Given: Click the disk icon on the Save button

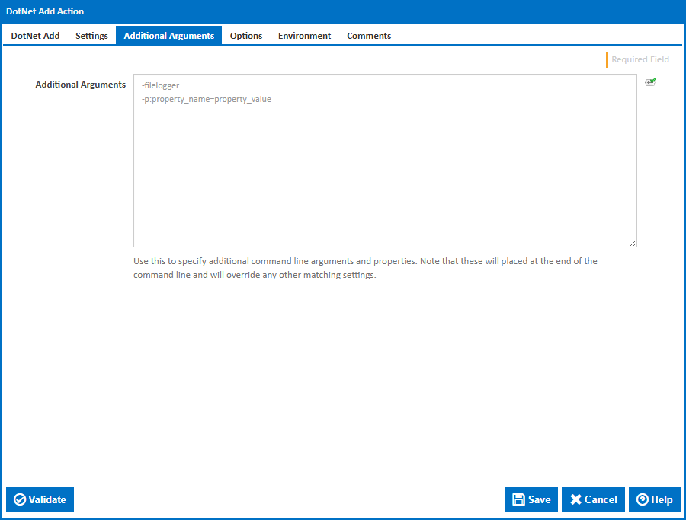Looking at the screenshot, I should (x=520, y=499).
